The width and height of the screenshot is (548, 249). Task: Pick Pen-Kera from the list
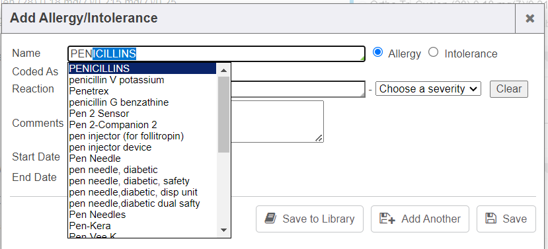142,226
